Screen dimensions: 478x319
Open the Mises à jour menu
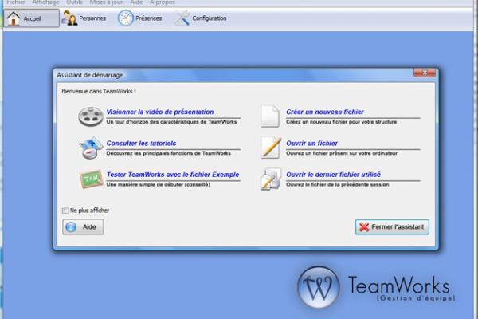[x=106, y=2]
